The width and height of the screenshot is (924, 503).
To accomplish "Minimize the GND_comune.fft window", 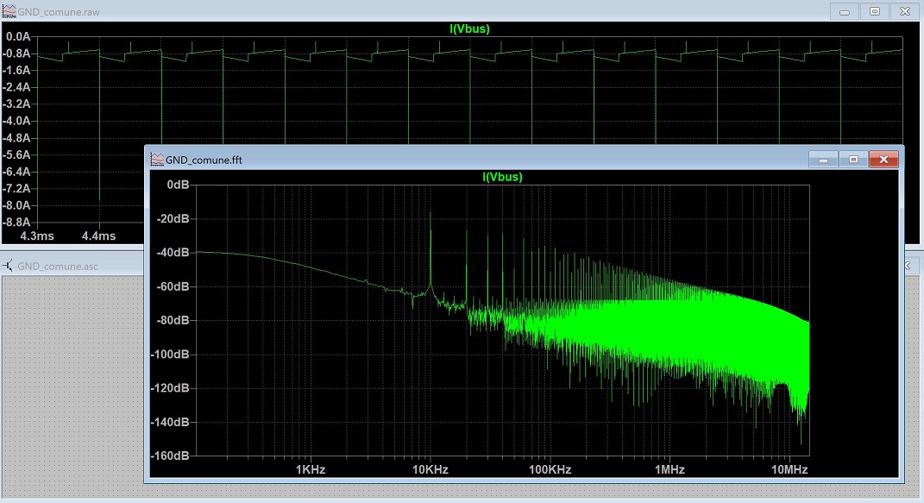I will click(x=824, y=160).
